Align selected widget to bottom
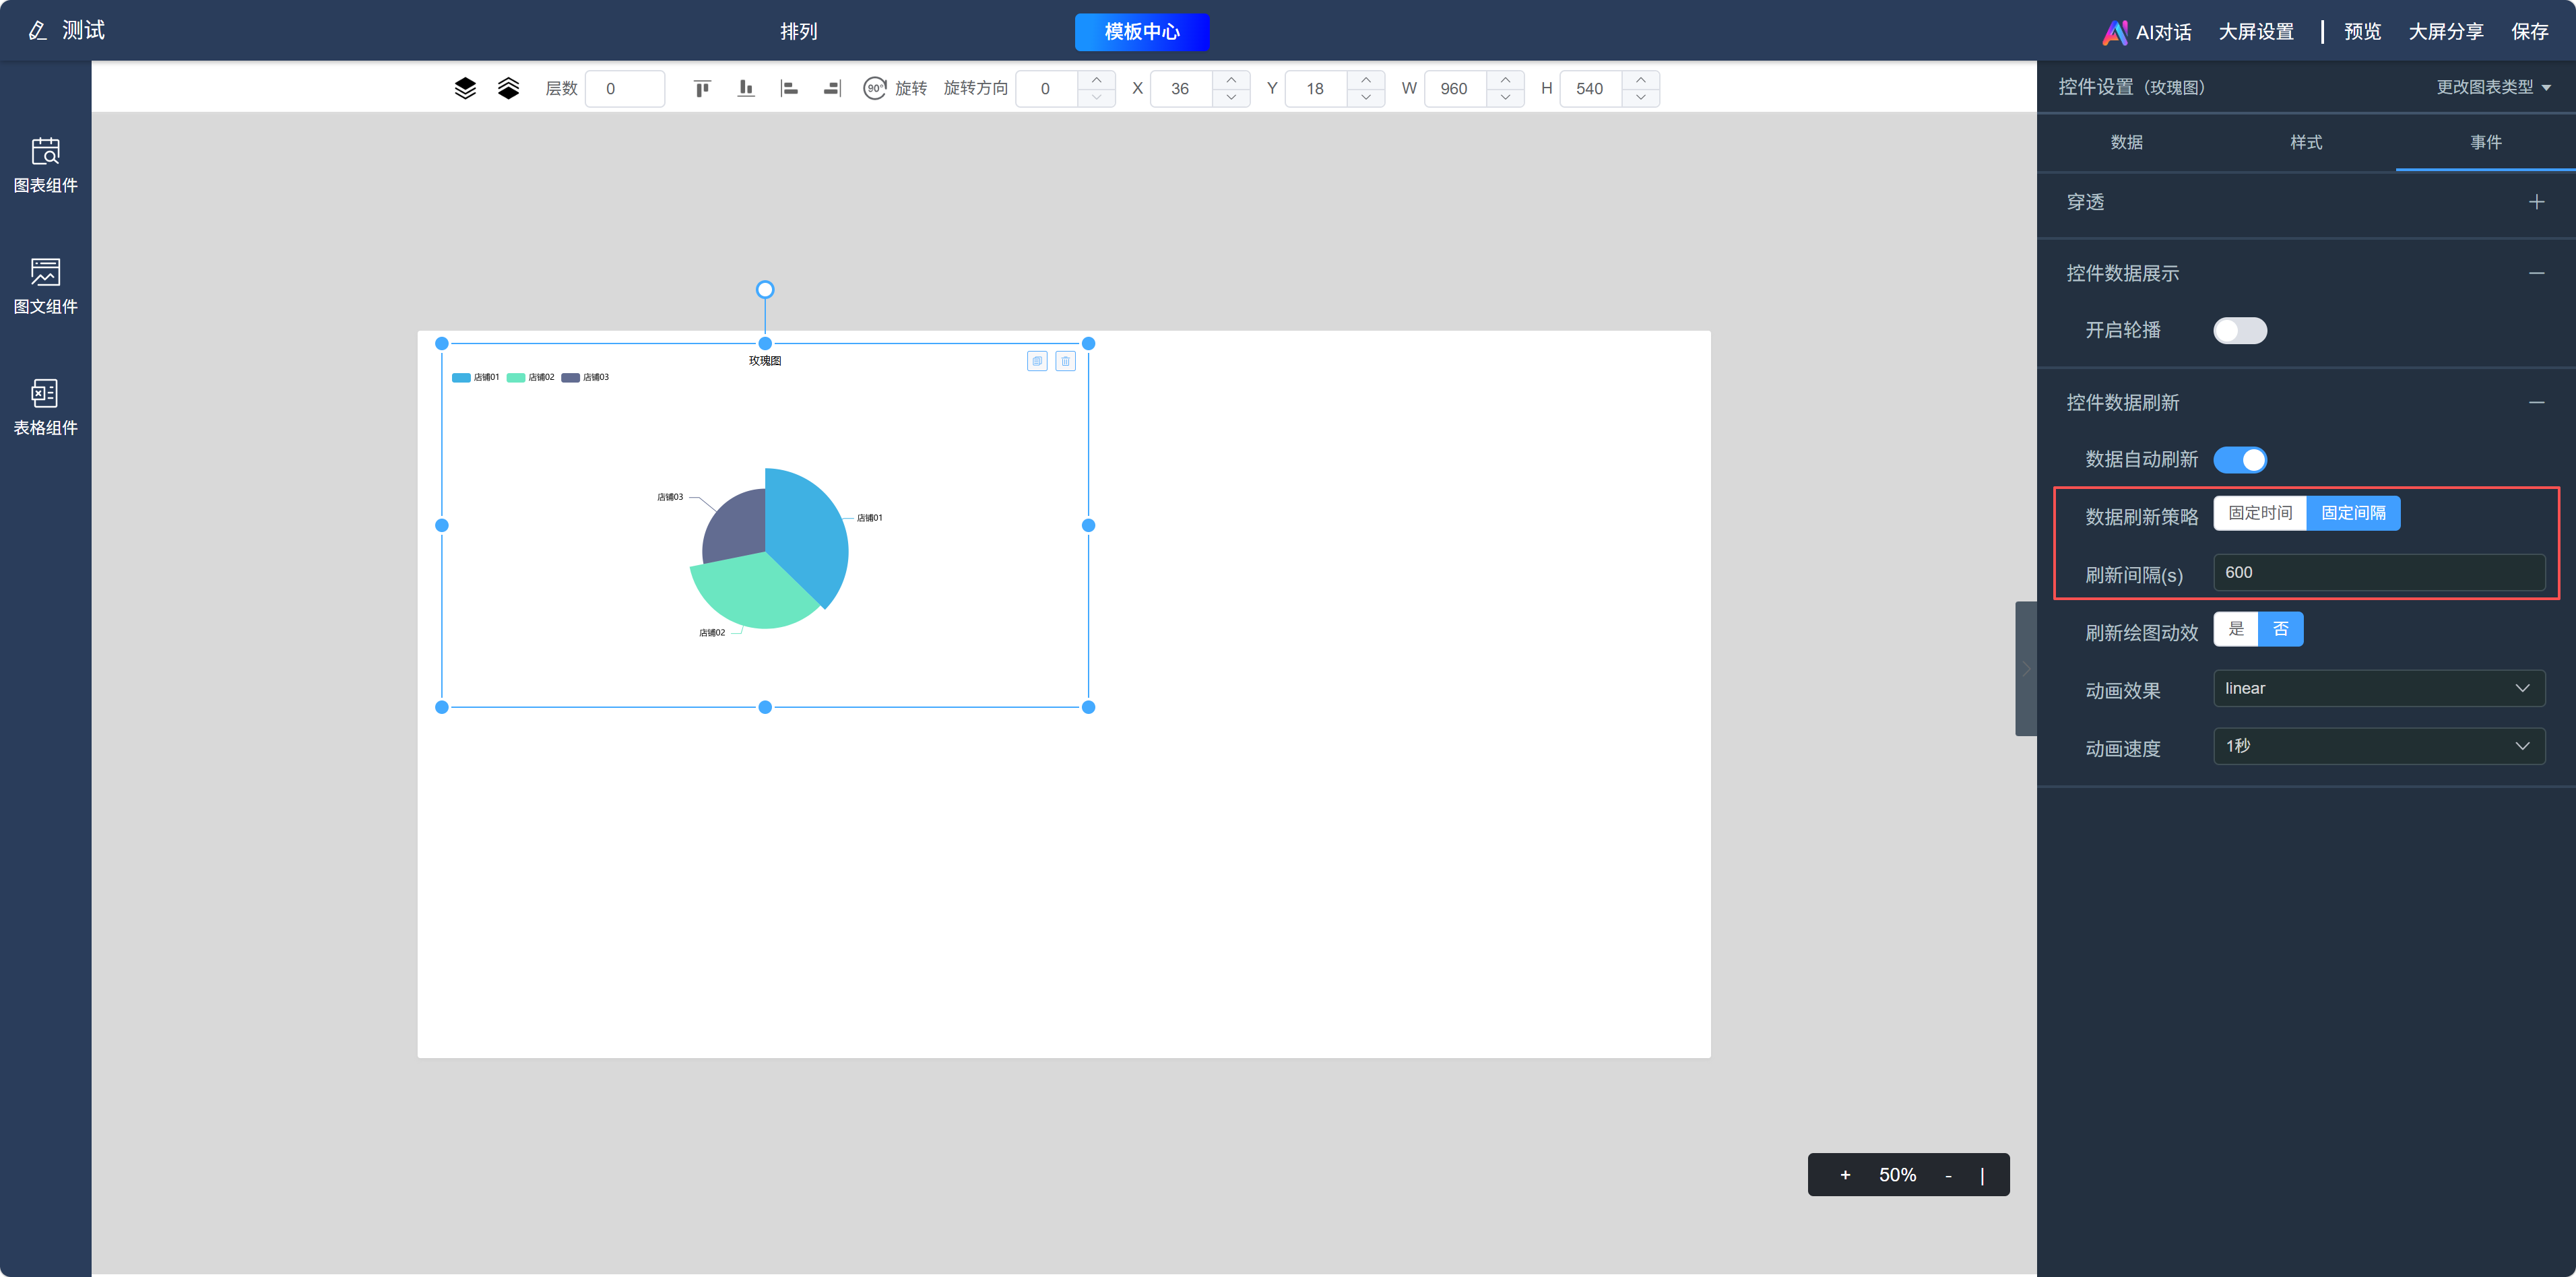Screen dimensions: 2576x1277 click(x=746, y=88)
